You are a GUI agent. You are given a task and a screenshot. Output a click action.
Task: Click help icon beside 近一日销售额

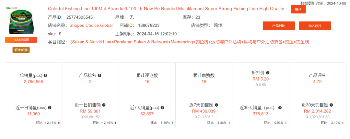104,105
